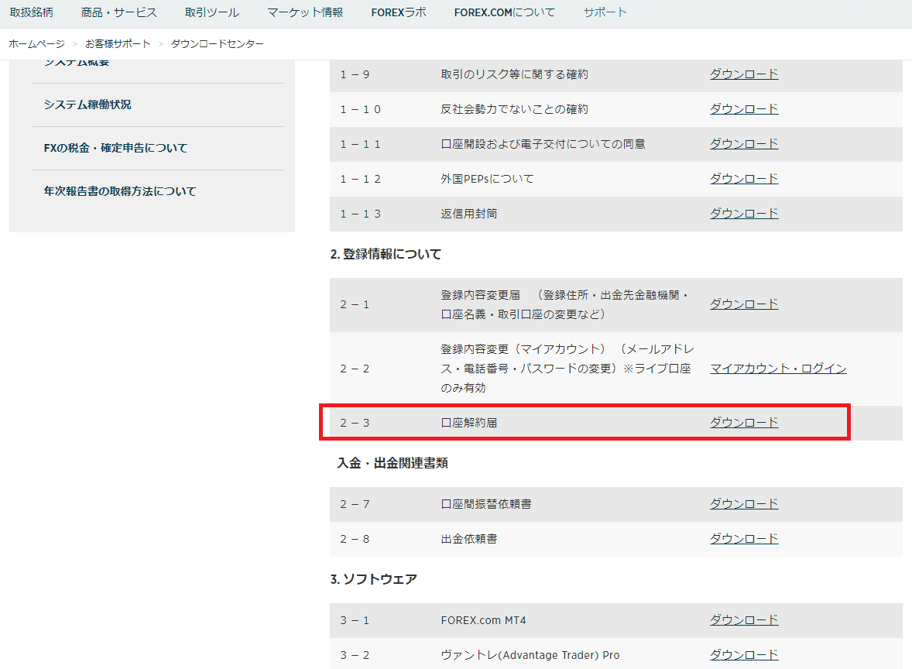Open the マーケット情報 menu item
Viewport: 912px width, 669px height.
point(305,12)
